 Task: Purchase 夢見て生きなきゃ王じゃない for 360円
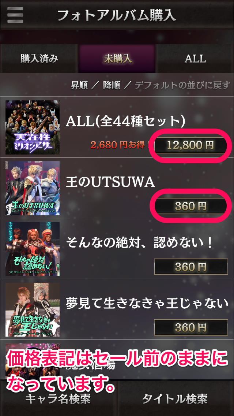pos(191,327)
